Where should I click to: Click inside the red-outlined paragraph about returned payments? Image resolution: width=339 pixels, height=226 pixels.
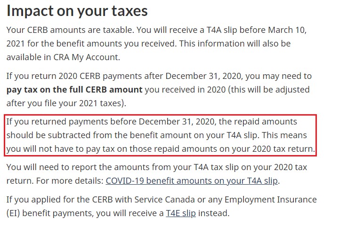click(x=160, y=135)
